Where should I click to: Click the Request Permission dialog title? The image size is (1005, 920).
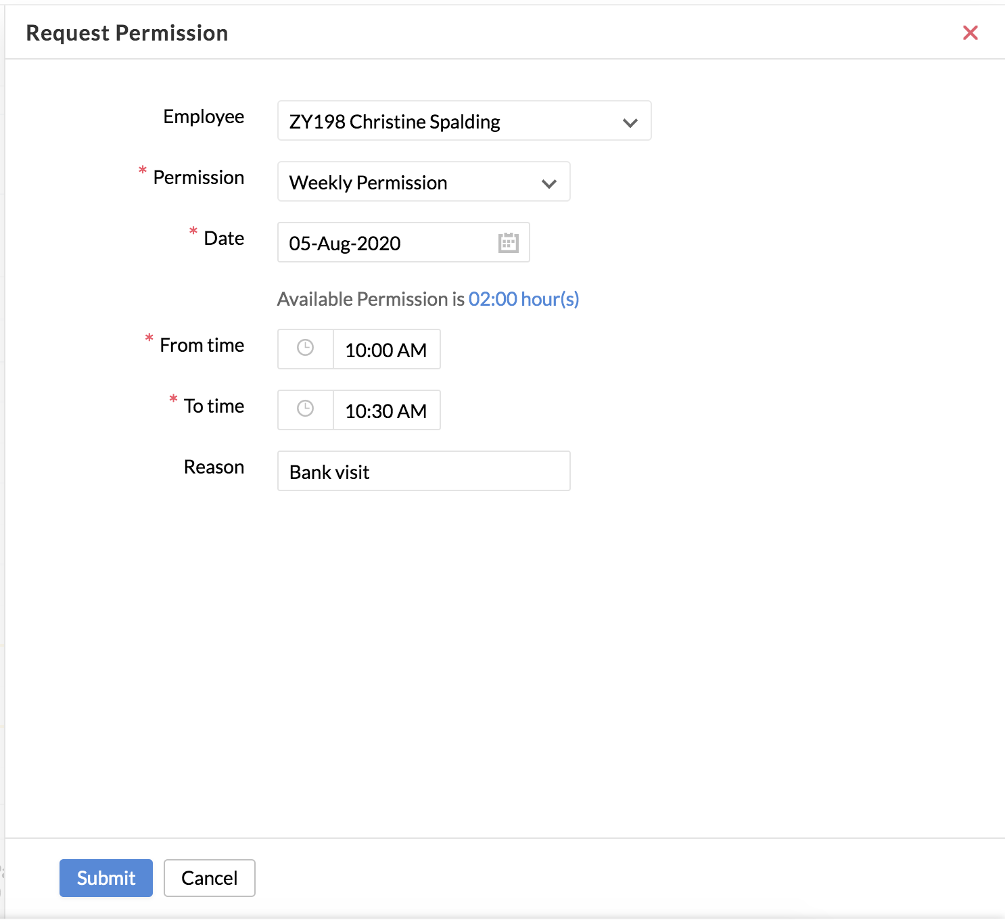click(x=127, y=33)
